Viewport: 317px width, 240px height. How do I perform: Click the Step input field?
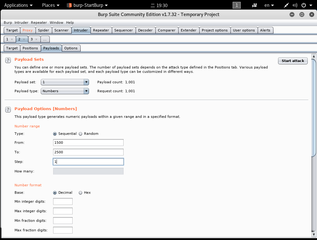88,162
